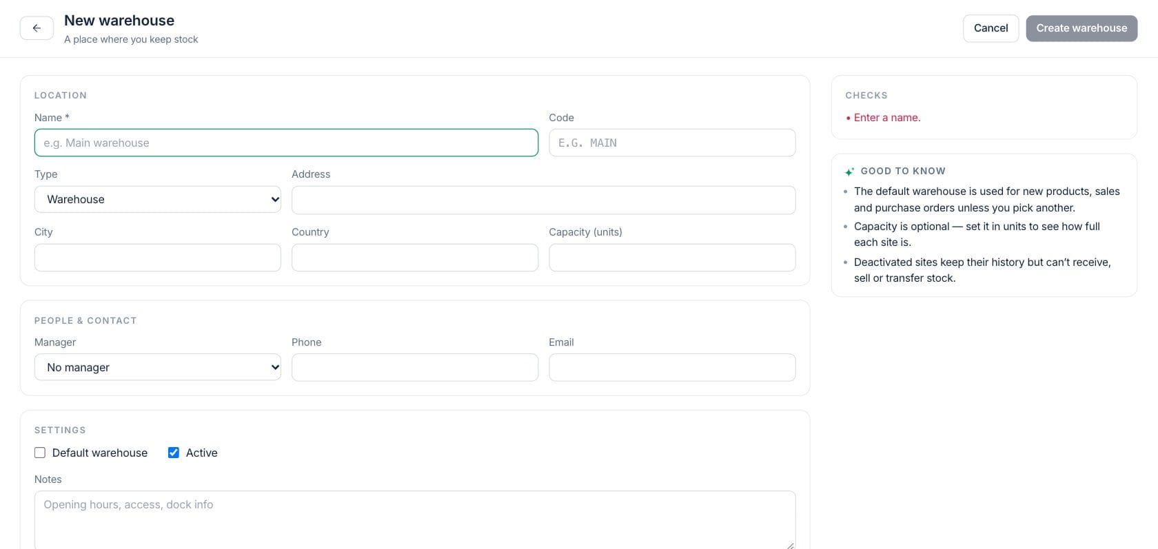The image size is (1158, 549).
Task: Click the Capacity (units) input field
Action: (x=672, y=258)
